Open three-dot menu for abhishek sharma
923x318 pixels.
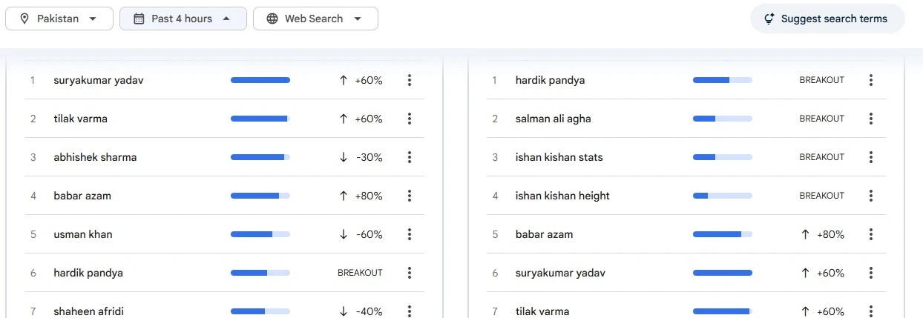(409, 157)
